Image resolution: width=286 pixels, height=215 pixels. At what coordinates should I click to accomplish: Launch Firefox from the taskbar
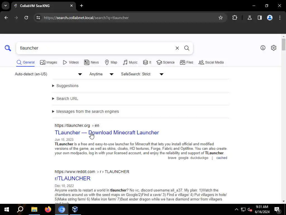[48, 209]
